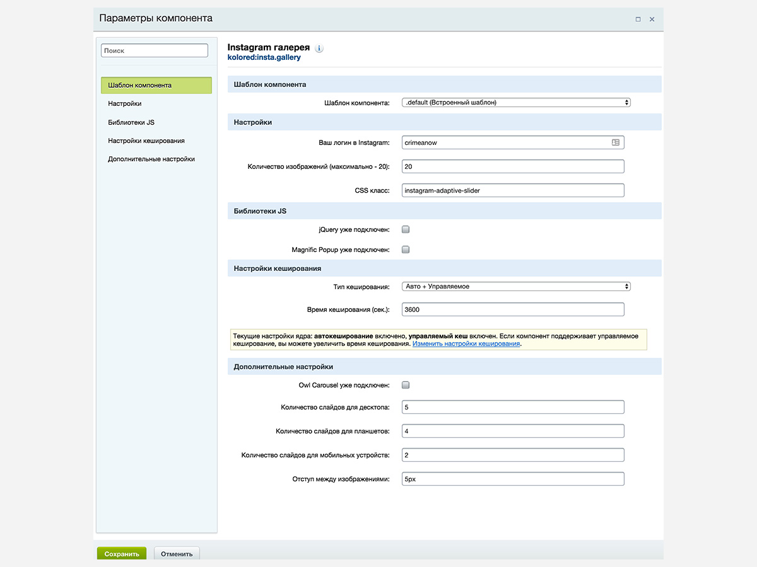This screenshot has height=567, width=757.
Task: Click the Поиск search box
Action: pos(154,50)
